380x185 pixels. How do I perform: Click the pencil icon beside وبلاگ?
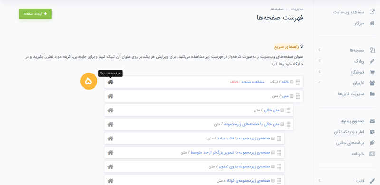(x=372, y=61)
